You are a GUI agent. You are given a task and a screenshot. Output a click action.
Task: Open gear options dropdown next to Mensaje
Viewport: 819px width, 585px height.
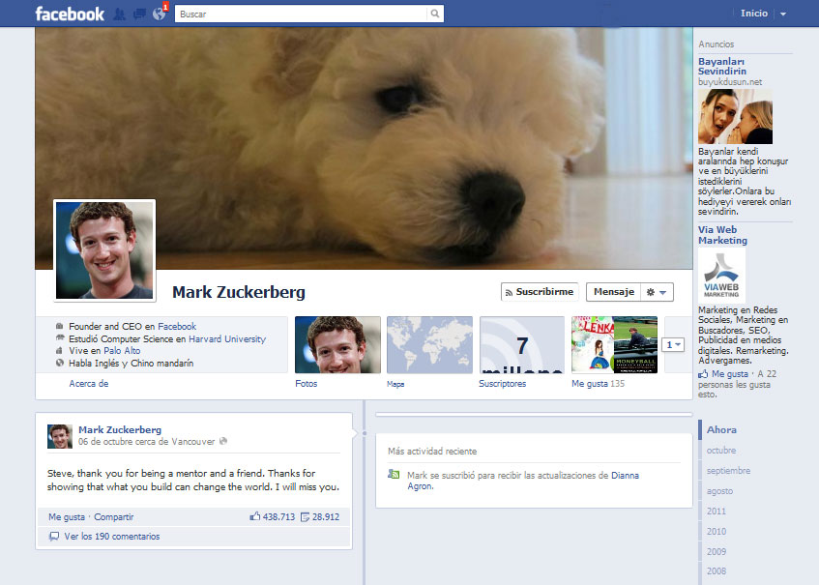[x=657, y=292]
